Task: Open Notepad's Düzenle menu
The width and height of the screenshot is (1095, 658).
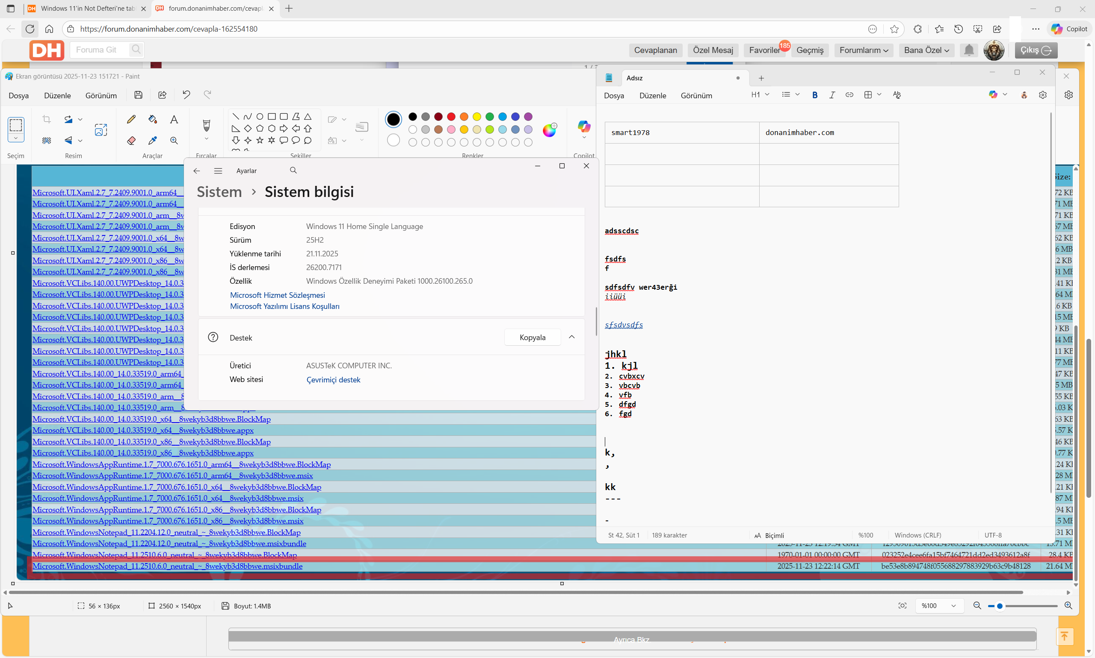Action: point(652,96)
